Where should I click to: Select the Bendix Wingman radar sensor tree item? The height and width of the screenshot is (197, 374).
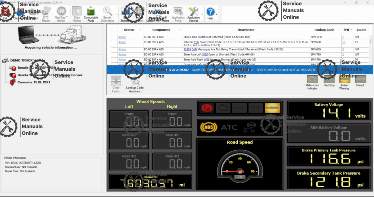click(x=50, y=75)
